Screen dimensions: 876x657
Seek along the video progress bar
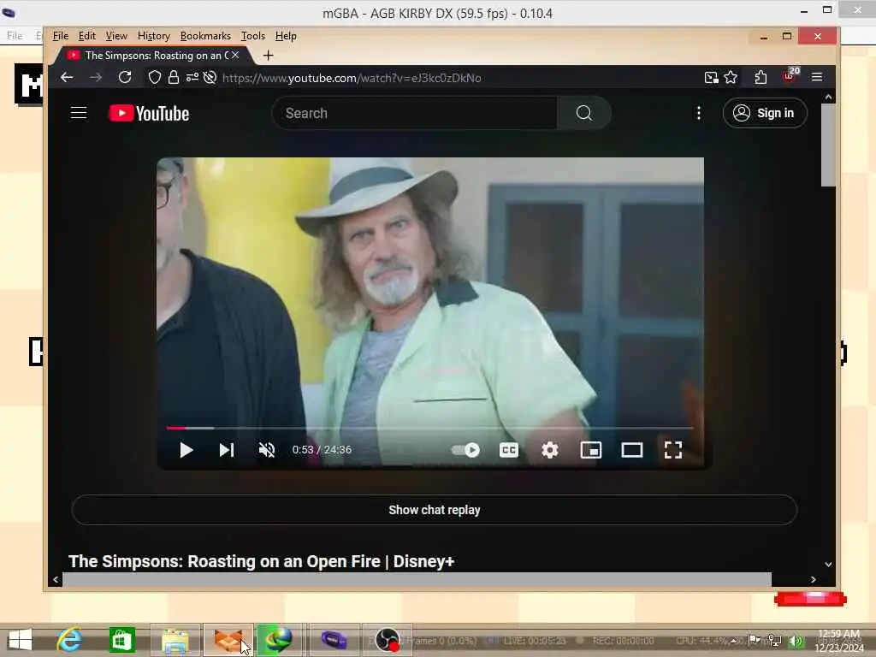tap(429, 428)
